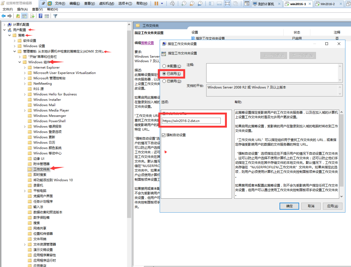Click the tree pane vertical scrollbar
This screenshot has height=267, width=351.
coord(129,123)
